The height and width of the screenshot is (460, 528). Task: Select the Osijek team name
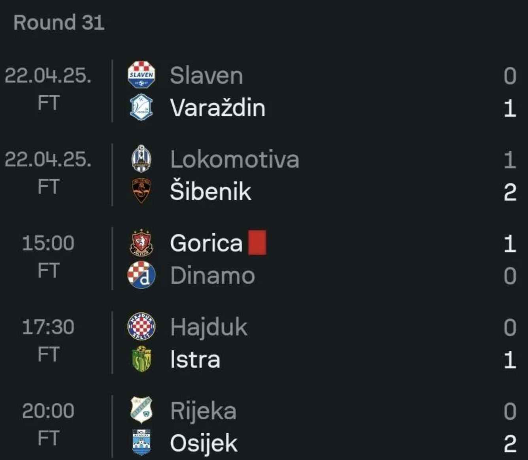click(x=204, y=443)
